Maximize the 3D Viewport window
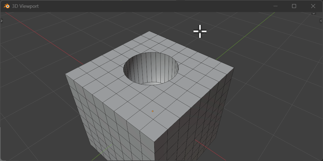Screen dimensions: 323x161 (x=294, y=6)
